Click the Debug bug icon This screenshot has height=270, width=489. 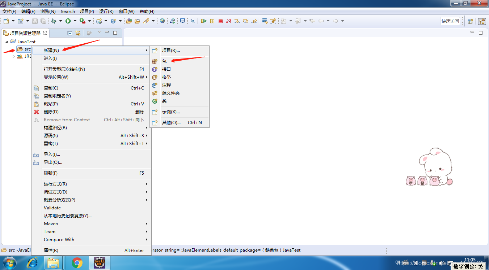(54, 21)
